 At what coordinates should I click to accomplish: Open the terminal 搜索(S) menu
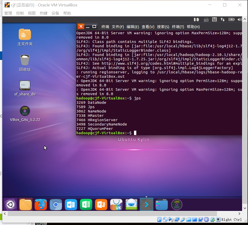pos(163,27)
